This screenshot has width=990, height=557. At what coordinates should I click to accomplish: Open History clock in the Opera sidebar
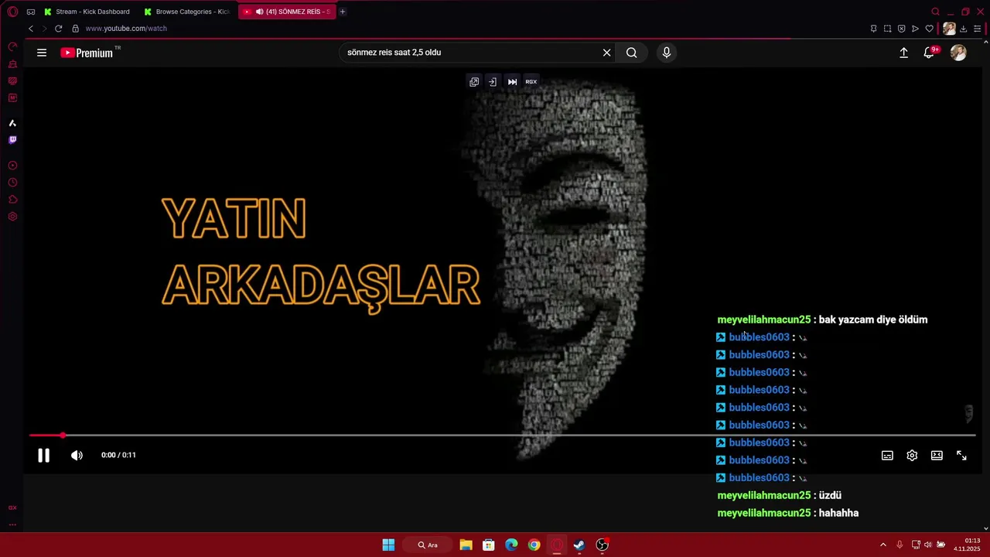tap(12, 183)
